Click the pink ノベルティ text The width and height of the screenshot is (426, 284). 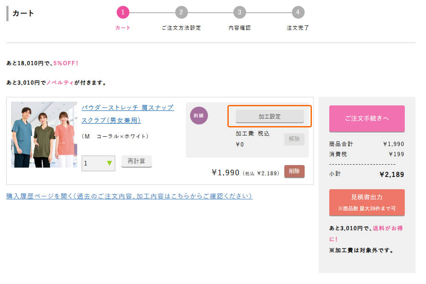click(x=60, y=83)
